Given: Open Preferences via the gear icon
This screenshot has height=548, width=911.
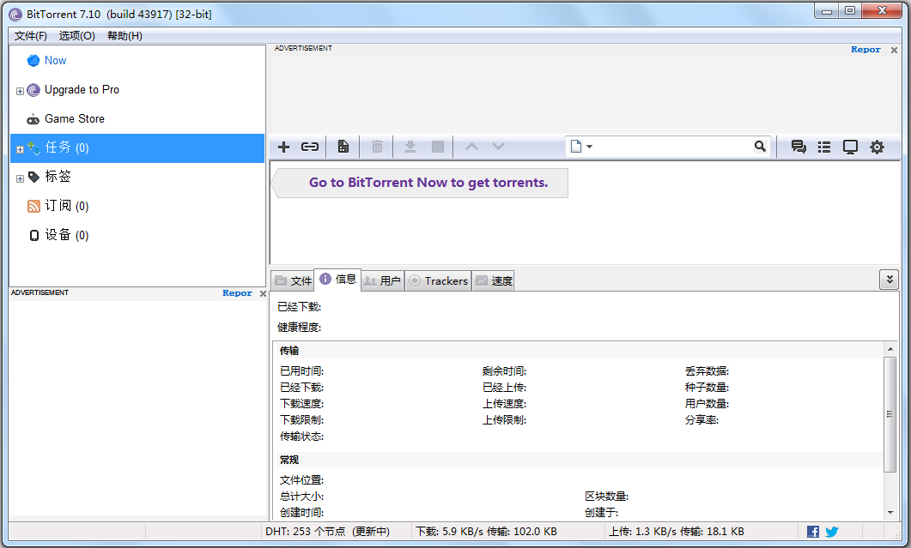Looking at the screenshot, I should click(877, 147).
